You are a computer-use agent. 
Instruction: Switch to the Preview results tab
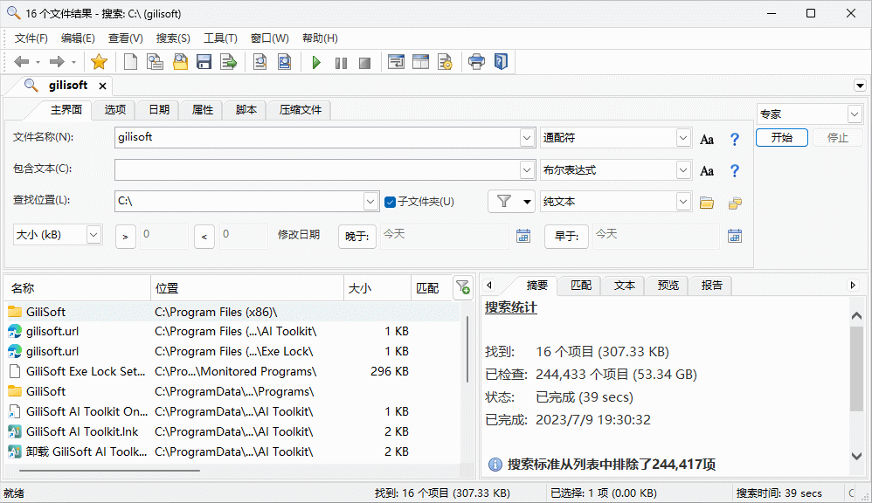(x=668, y=286)
